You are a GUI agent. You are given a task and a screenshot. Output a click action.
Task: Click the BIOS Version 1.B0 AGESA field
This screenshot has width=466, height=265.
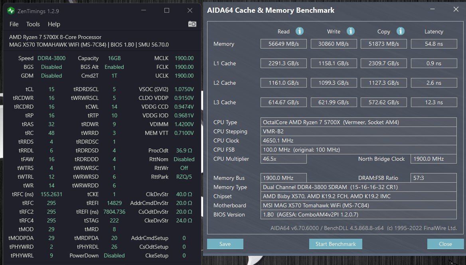(358, 214)
